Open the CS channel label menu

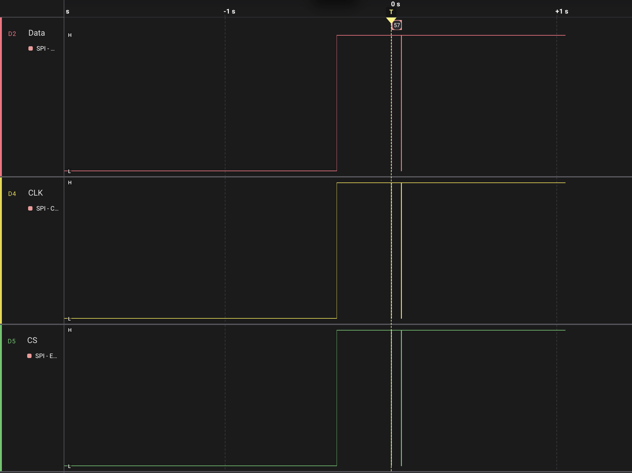[32, 341]
